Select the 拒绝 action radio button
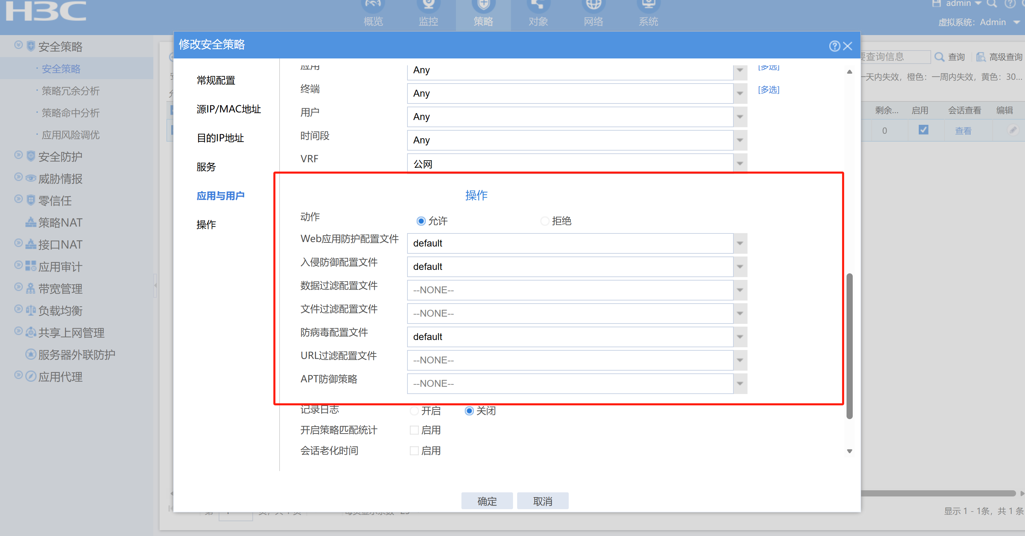 click(x=545, y=221)
